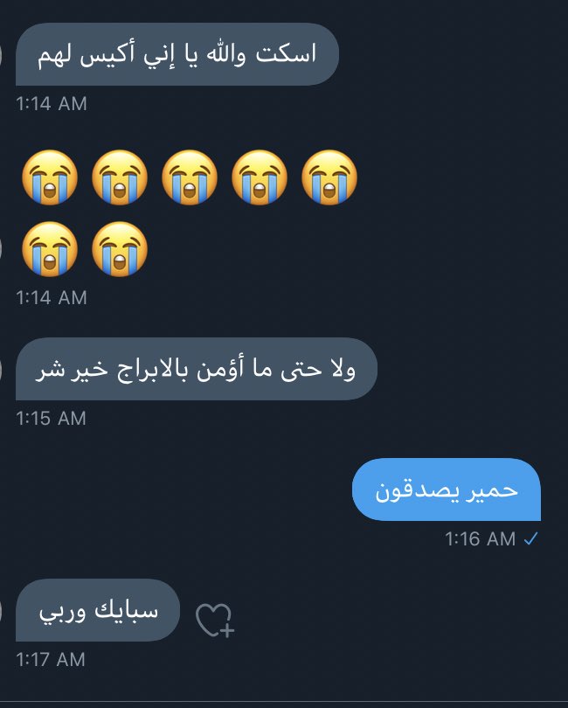This screenshot has height=708, width=568.
Task: Select the message bubble reading سبايك وربي
Action: pos(98,610)
